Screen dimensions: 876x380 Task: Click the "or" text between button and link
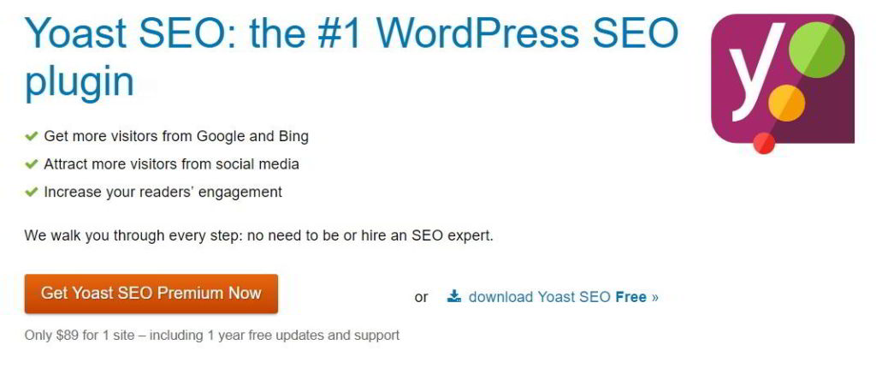421,297
